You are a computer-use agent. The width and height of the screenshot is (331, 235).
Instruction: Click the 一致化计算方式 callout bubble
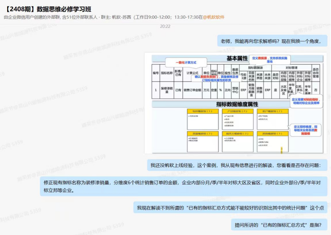point(186,63)
